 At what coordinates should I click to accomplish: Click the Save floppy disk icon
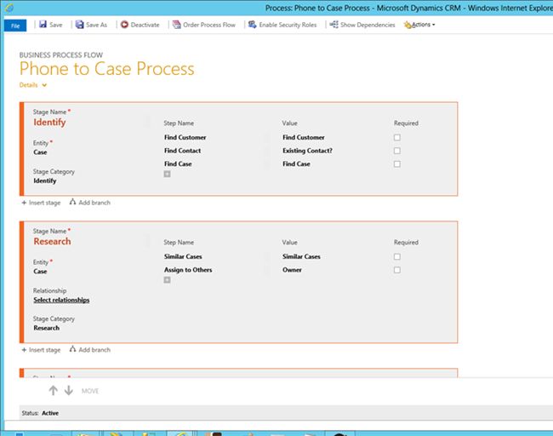(x=43, y=25)
